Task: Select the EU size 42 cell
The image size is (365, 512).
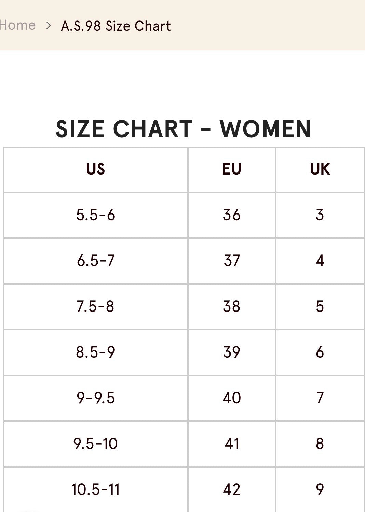Action: tap(232, 490)
